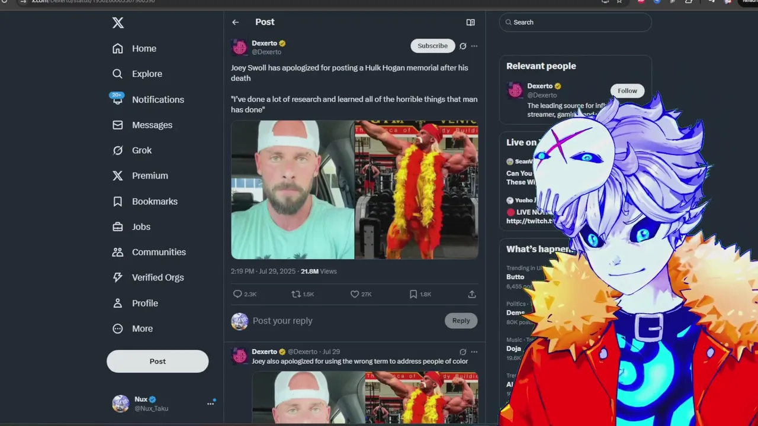Click the repost icon showing 1.5K
The height and width of the screenshot is (426, 758).
click(x=296, y=294)
